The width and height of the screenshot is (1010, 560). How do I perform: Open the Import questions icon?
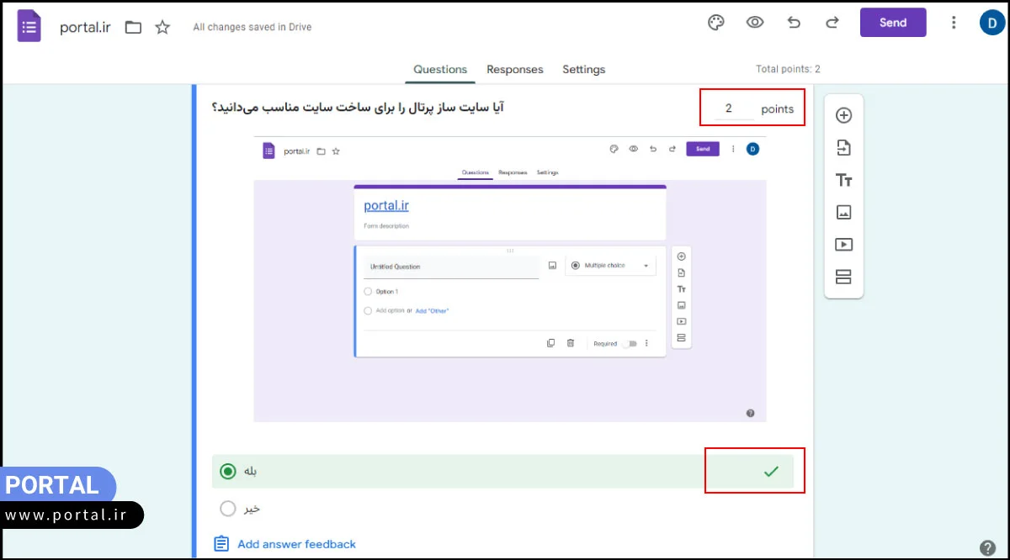(x=843, y=147)
